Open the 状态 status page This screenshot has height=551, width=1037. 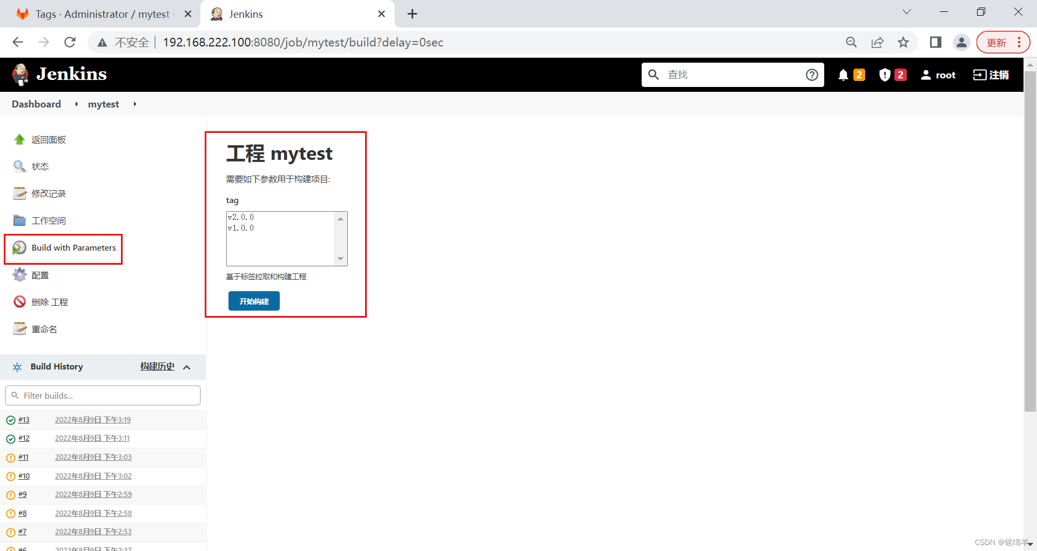[x=40, y=167]
